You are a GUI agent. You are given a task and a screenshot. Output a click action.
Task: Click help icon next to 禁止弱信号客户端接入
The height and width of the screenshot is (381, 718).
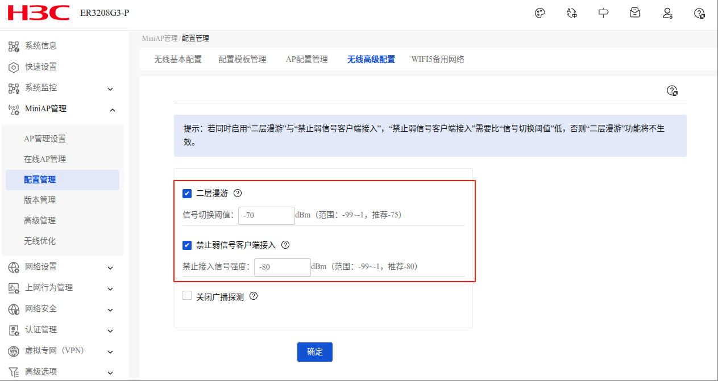coord(285,245)
